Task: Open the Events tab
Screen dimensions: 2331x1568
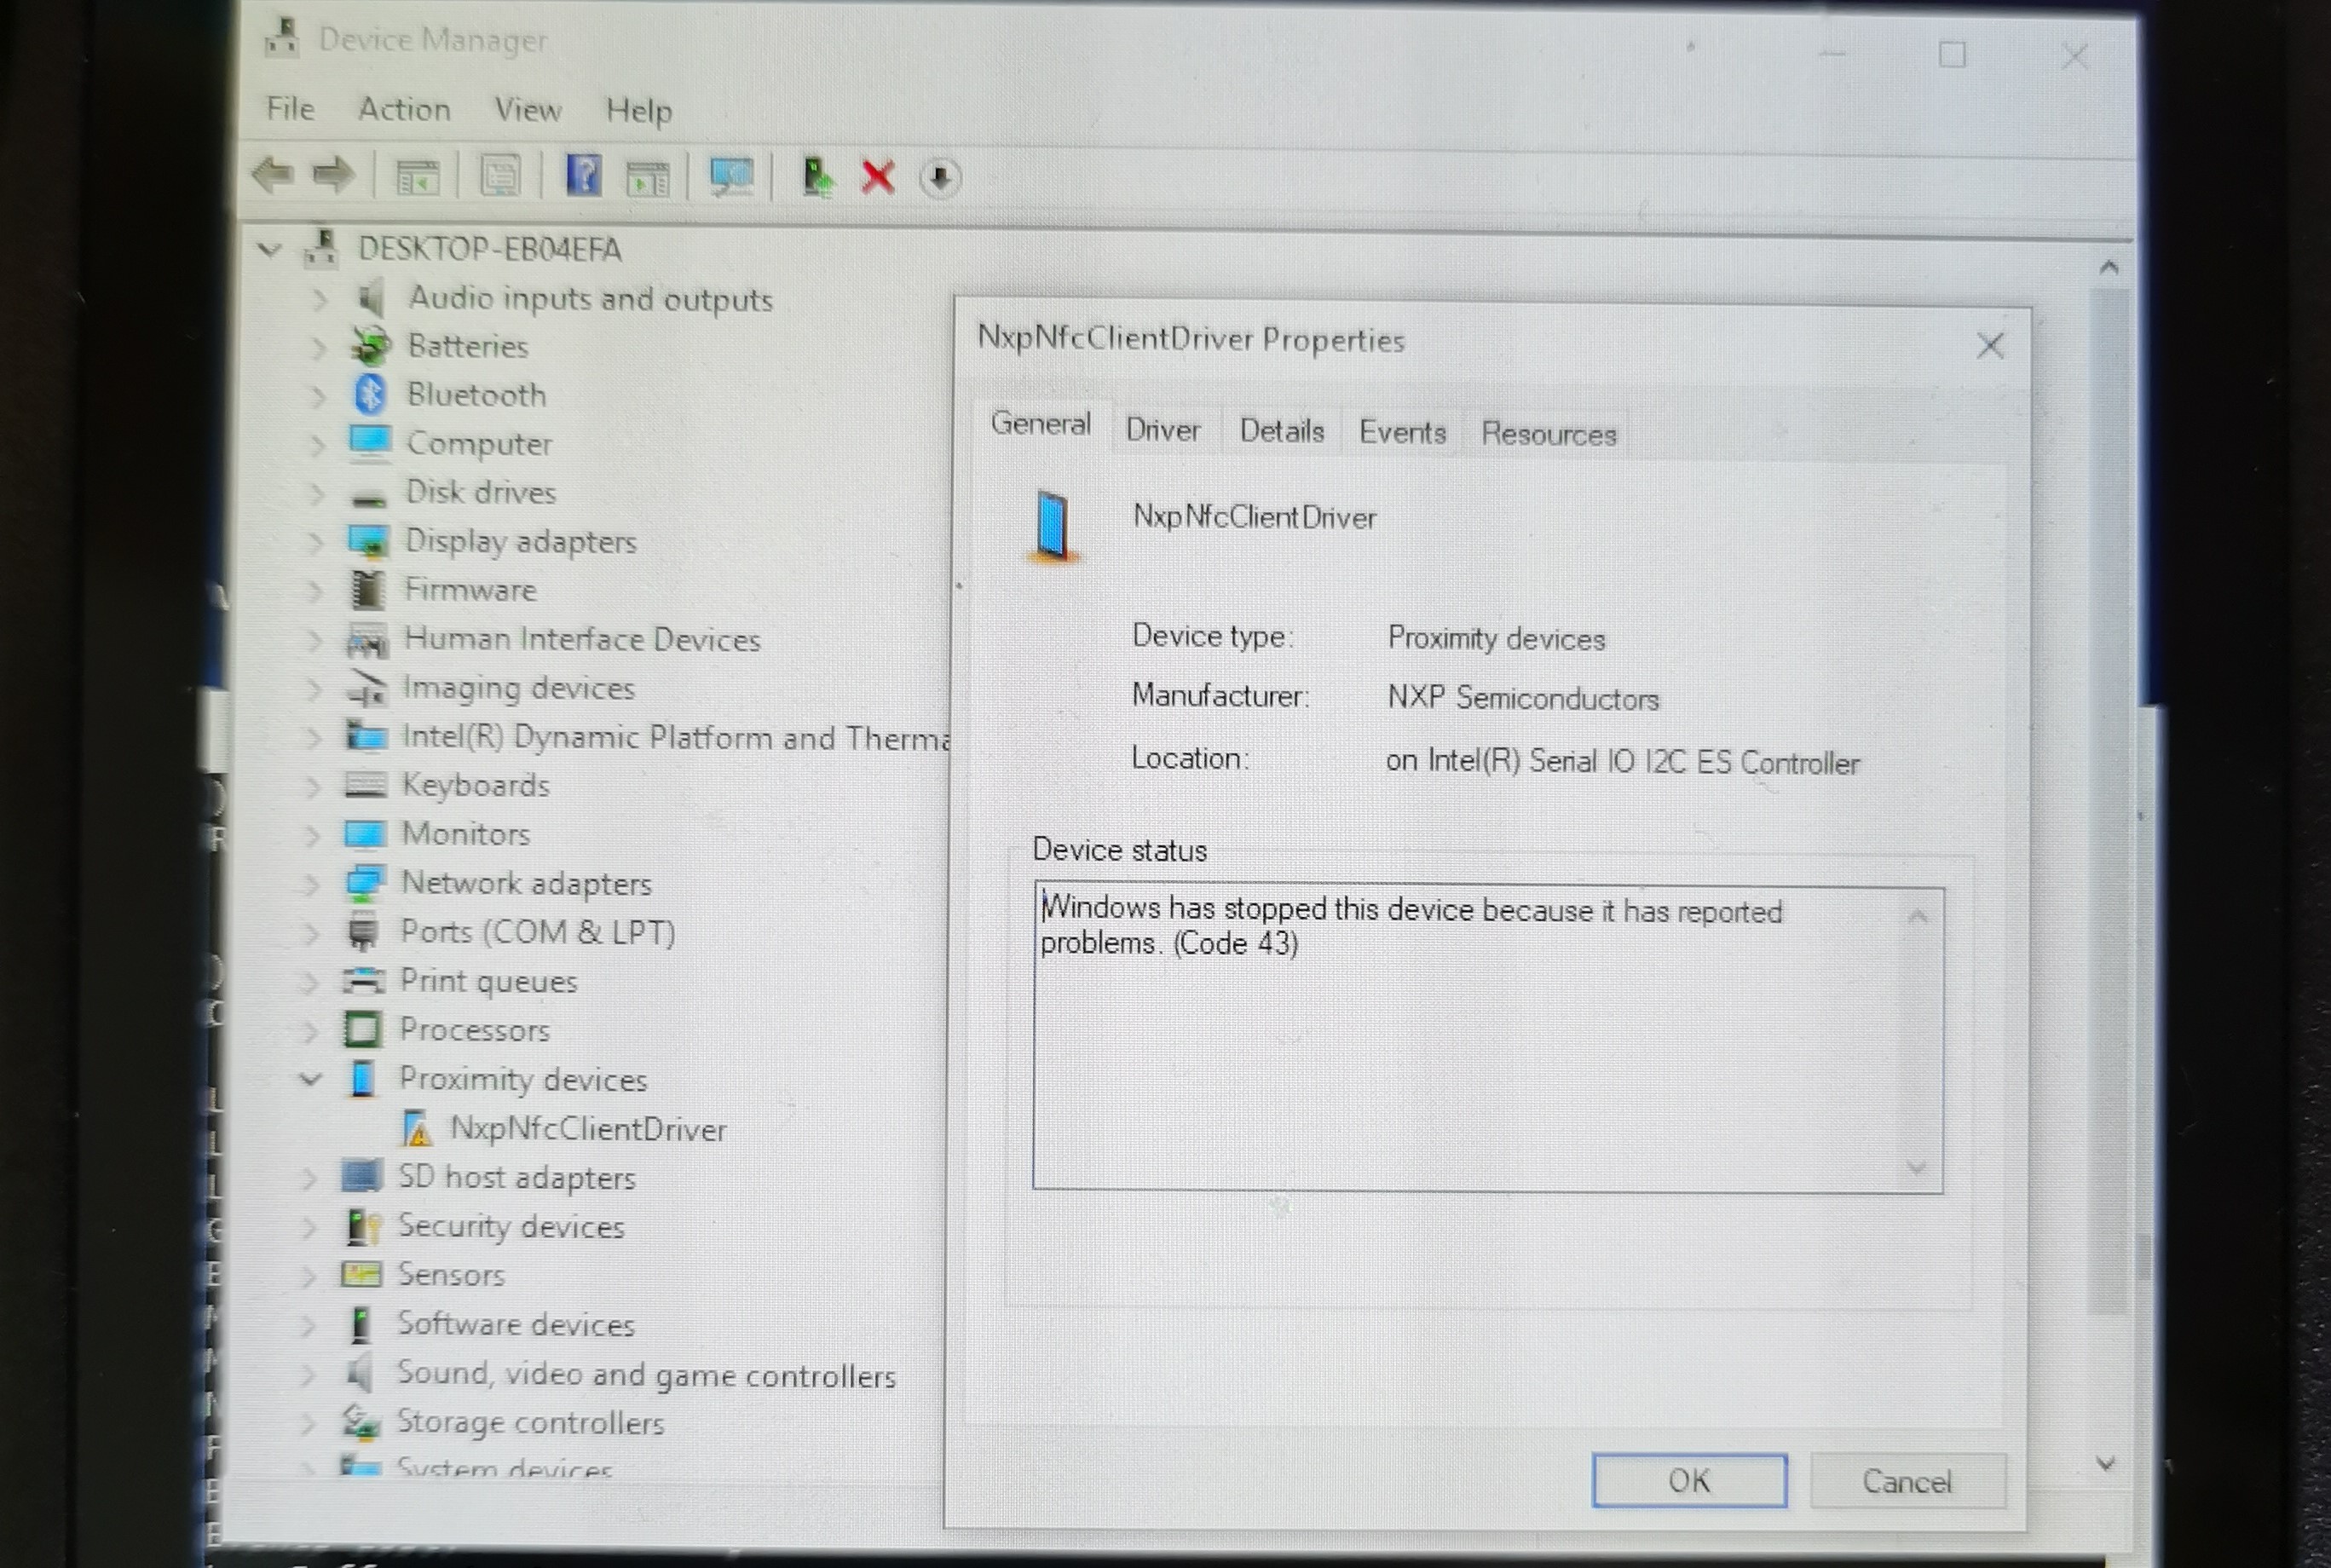Action: 1401,432
